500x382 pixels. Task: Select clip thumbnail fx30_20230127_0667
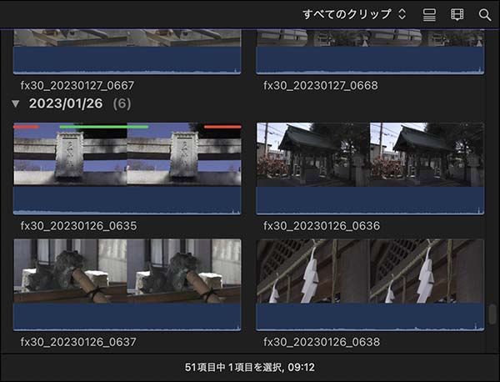coord(127,52)
